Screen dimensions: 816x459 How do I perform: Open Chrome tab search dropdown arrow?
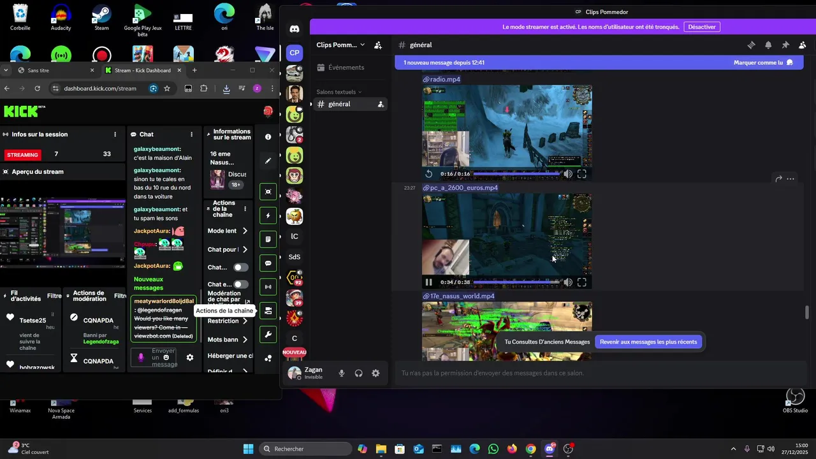6,70
